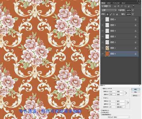This screenshot has height=119, width=142.
Task: Click pixel dimensions constrain link icon
Action: (x=126, y=93)
